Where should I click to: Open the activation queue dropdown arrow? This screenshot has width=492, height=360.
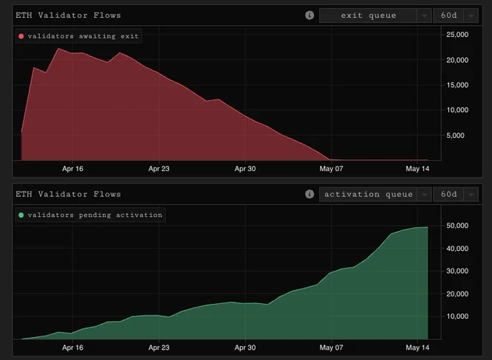click(424, 194)
